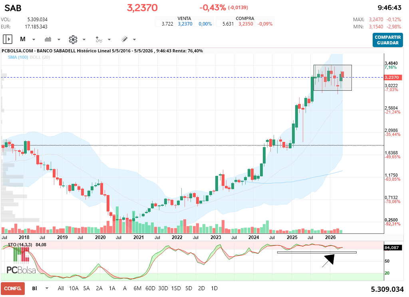Viewport: 409px width, 297px height.
Task: Select the 5A time range
Action: pyautogui.click(x=86, y=288)
